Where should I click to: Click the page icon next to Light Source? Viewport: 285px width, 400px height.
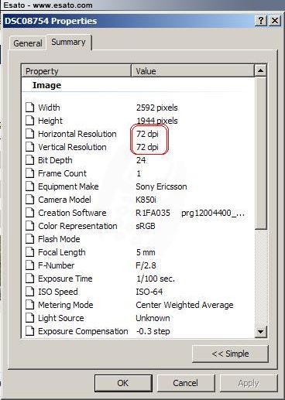click(30, 318)
